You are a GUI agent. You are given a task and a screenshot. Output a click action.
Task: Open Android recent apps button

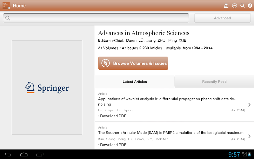click(x=40, y=155)
